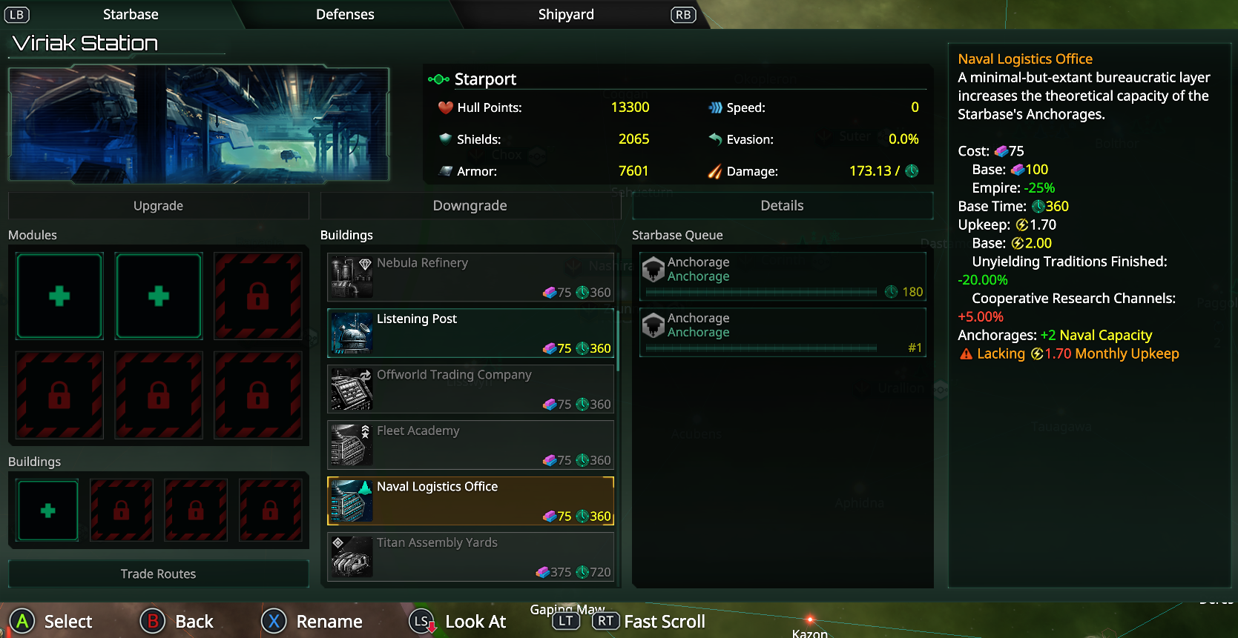This screenshot has height=638, width=1238.
Task: Click the Naval Logistics Office icon
Action: click(351, 501)
